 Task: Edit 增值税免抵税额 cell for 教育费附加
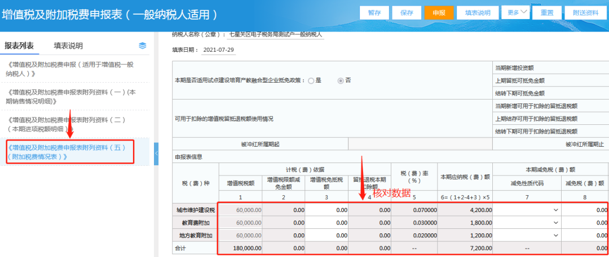point(326,223)
